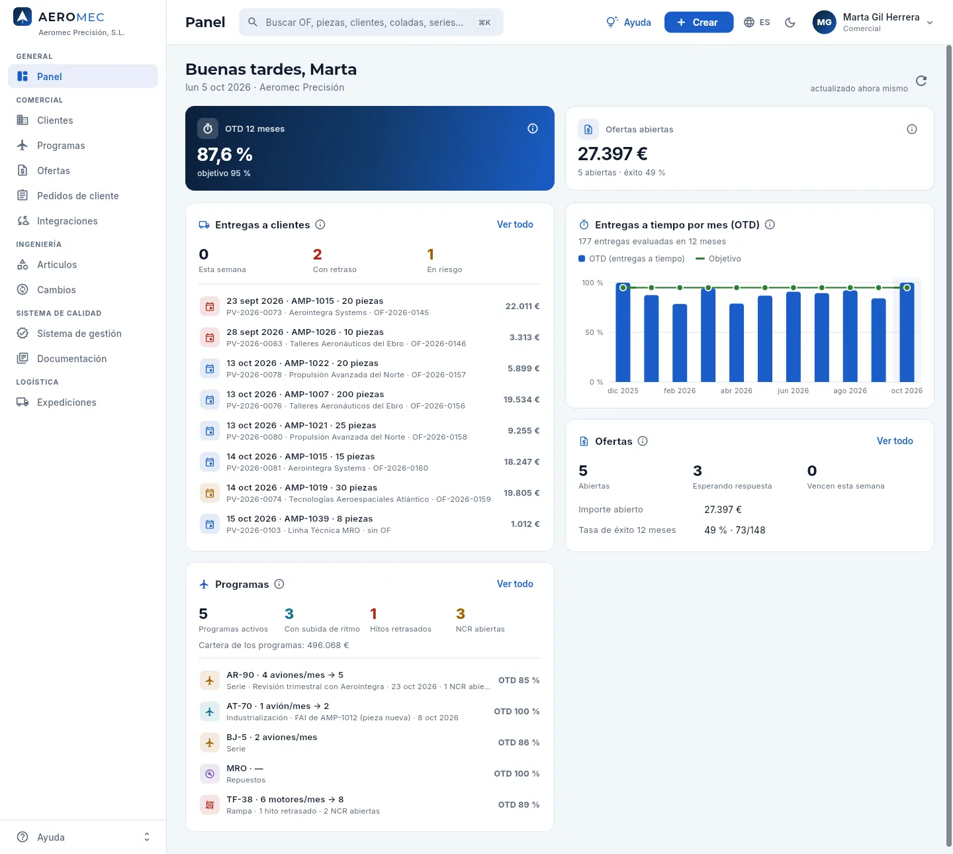The image size is (953, 854).
Task: Click the page vertical scrollbar
Action: click(949, 445)
